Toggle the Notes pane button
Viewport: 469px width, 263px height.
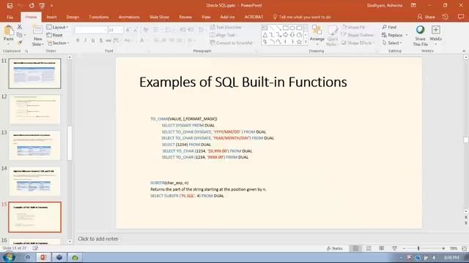click(x=335, y=248)
